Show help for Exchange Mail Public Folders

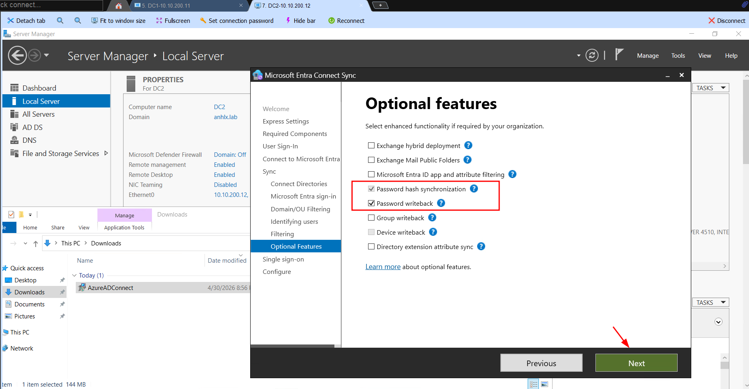click(468, 160)
